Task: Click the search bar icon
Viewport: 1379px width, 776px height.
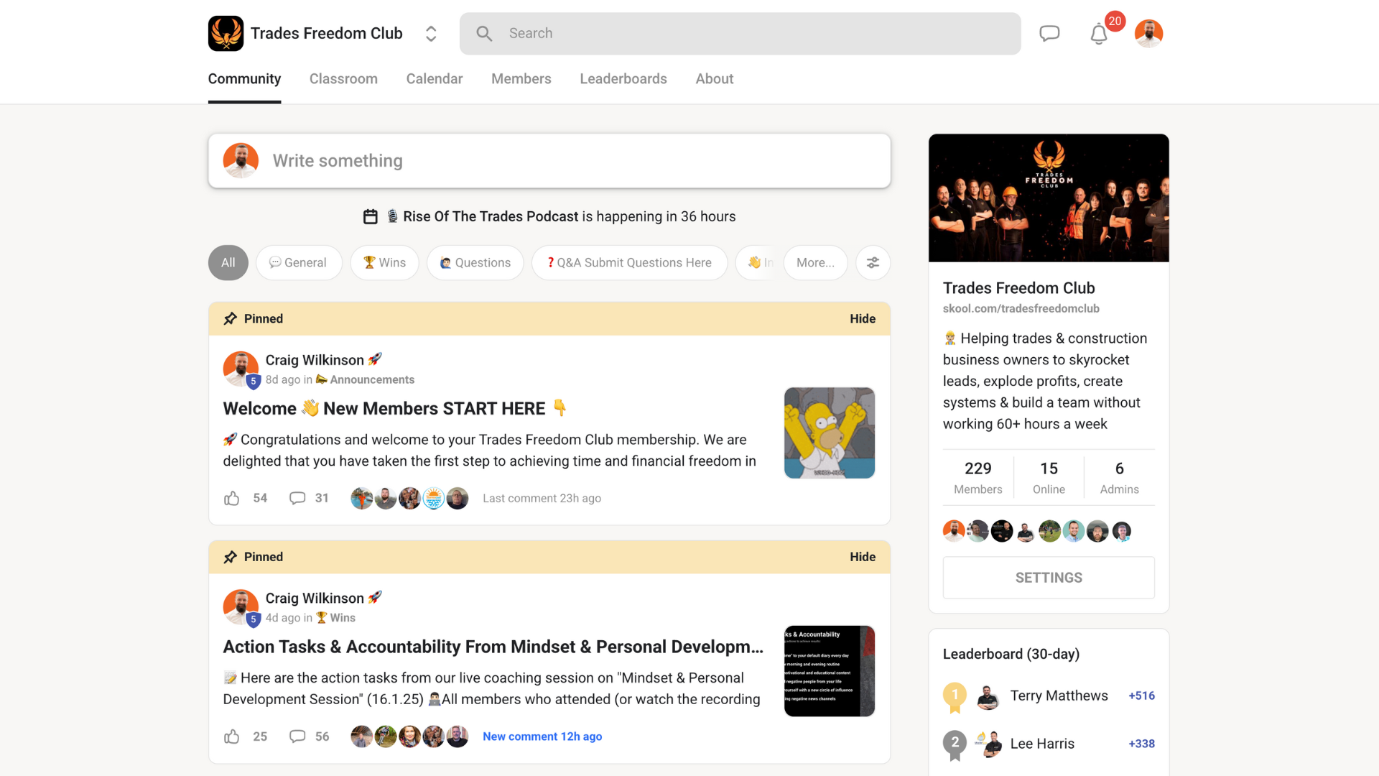Action: 483,33
